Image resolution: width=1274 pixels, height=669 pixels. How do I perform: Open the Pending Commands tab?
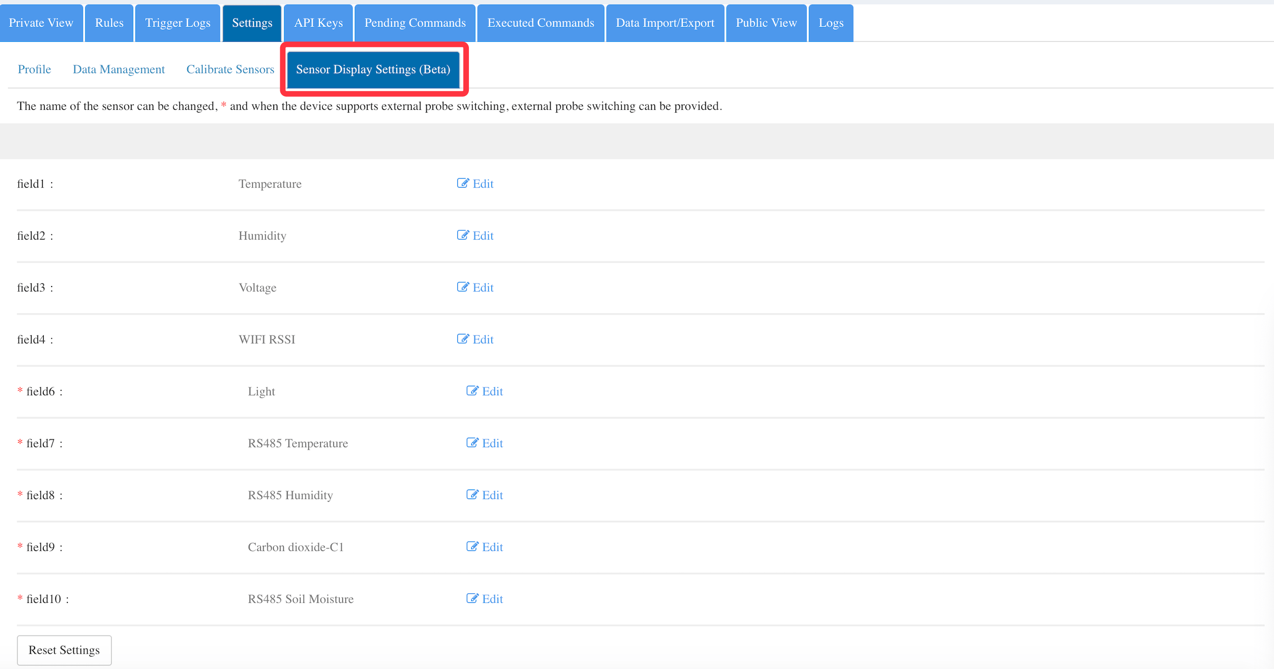click(415, 23)
